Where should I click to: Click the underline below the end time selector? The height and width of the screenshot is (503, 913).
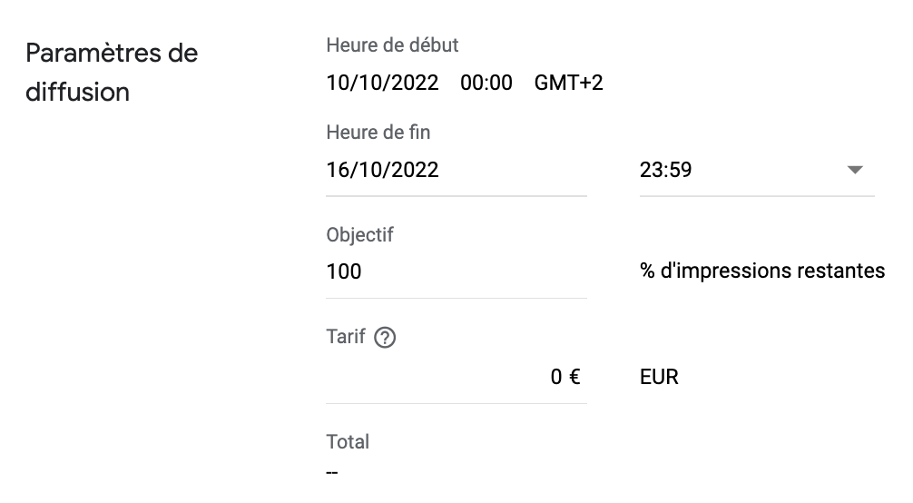point(757,196)
